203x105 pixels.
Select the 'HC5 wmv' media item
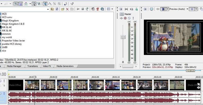tap(7, 17)
